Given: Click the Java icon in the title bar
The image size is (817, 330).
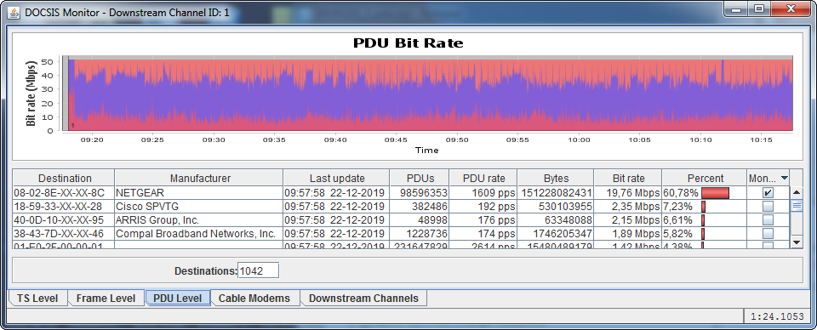Looking at the screenshot, I should point(14,13).
